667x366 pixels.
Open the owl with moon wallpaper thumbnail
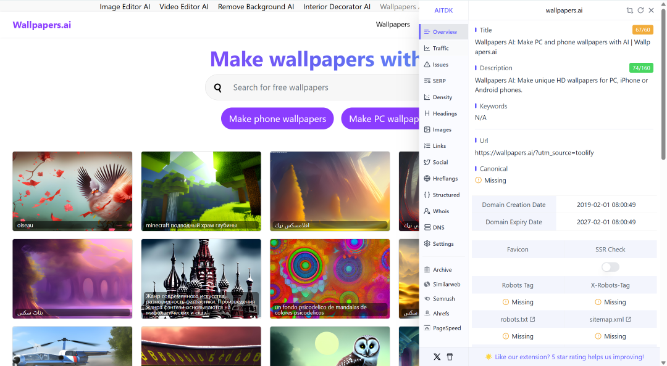click(x=330, y=346)
